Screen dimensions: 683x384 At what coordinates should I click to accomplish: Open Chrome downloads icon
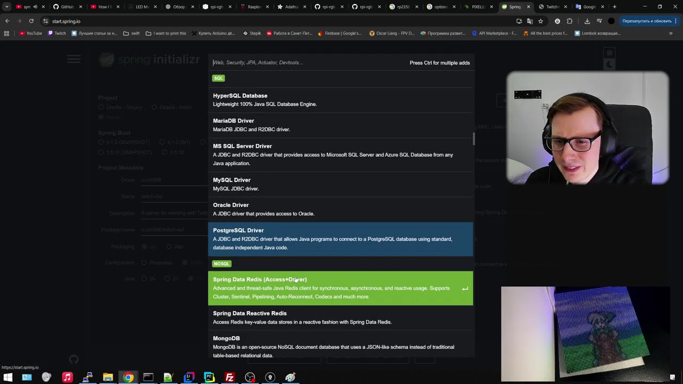pos(587,21)
